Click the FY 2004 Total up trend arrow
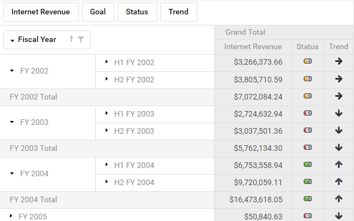This screenshot has height=221, width=354. [339, 199]
